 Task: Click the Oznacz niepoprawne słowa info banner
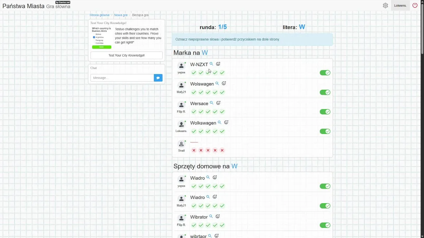click(x=252, y=39)
